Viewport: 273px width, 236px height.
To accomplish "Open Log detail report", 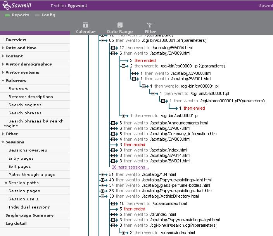I will (x=16, y=224).
